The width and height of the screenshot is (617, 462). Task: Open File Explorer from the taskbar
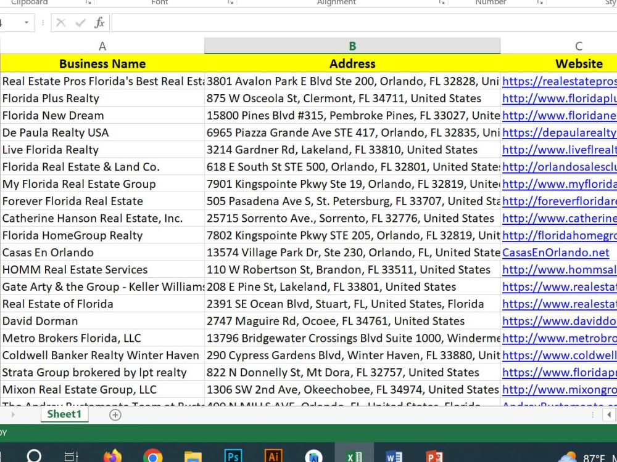tap(193, 456)
